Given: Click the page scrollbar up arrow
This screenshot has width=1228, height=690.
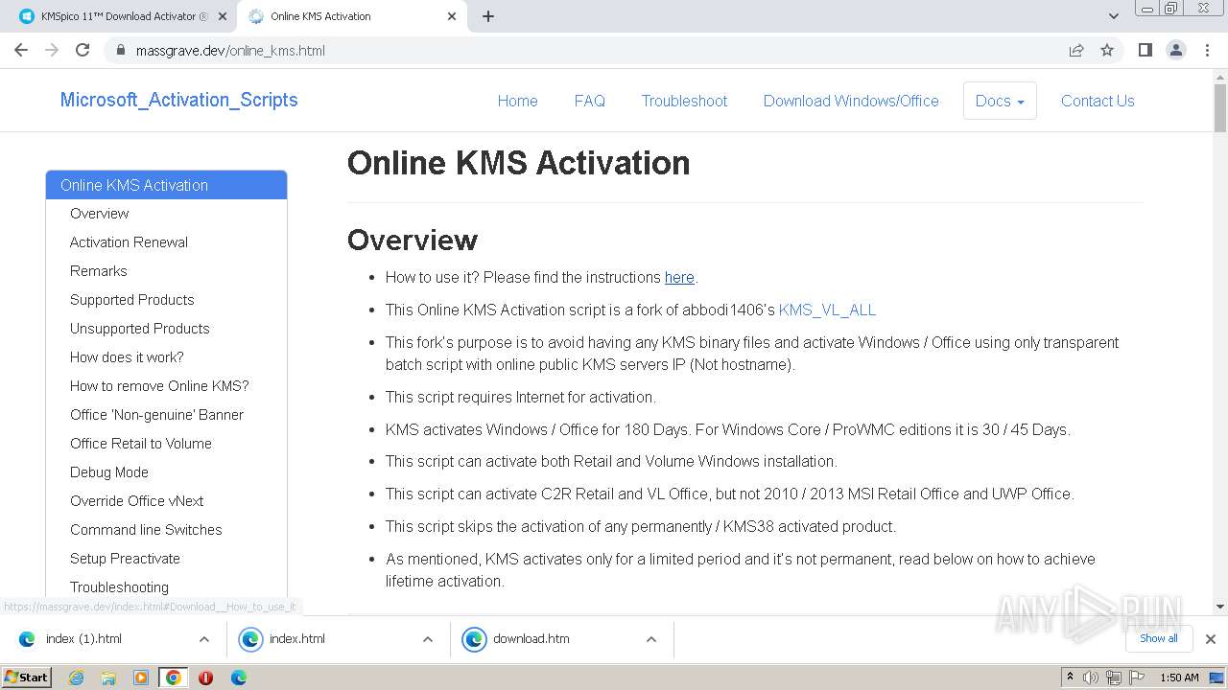Looking at the screenshot, I should click(x=1220, y=76).
